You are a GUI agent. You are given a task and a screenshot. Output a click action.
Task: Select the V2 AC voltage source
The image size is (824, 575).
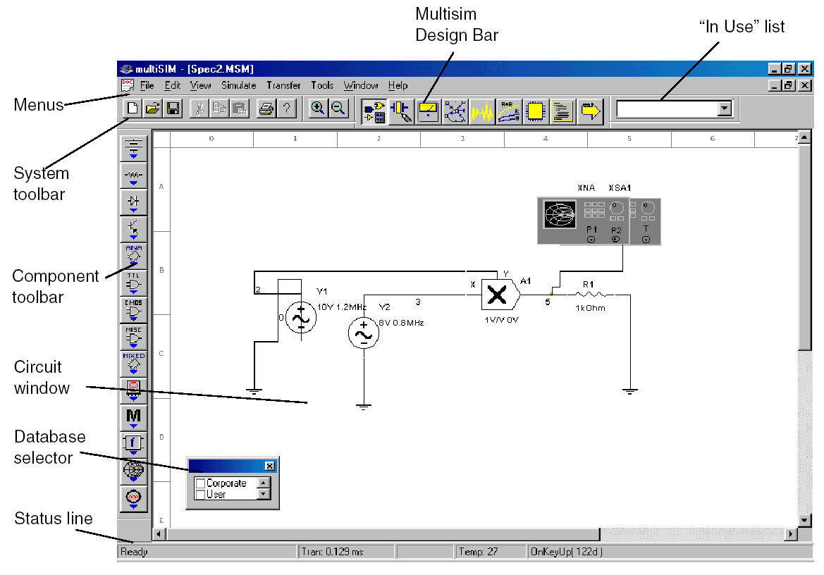pyautogui.click(x=364, y=333)
